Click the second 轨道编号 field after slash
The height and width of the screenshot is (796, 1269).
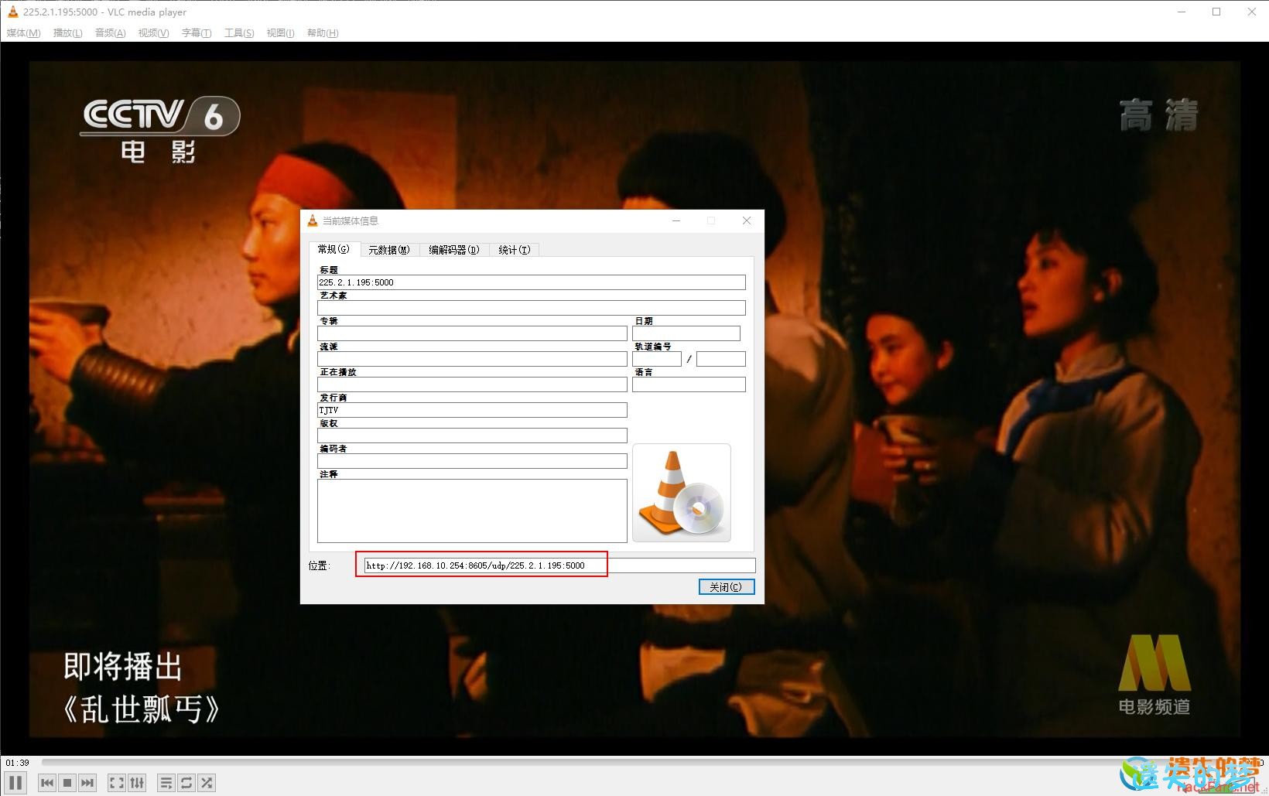(x=720, y=359)
